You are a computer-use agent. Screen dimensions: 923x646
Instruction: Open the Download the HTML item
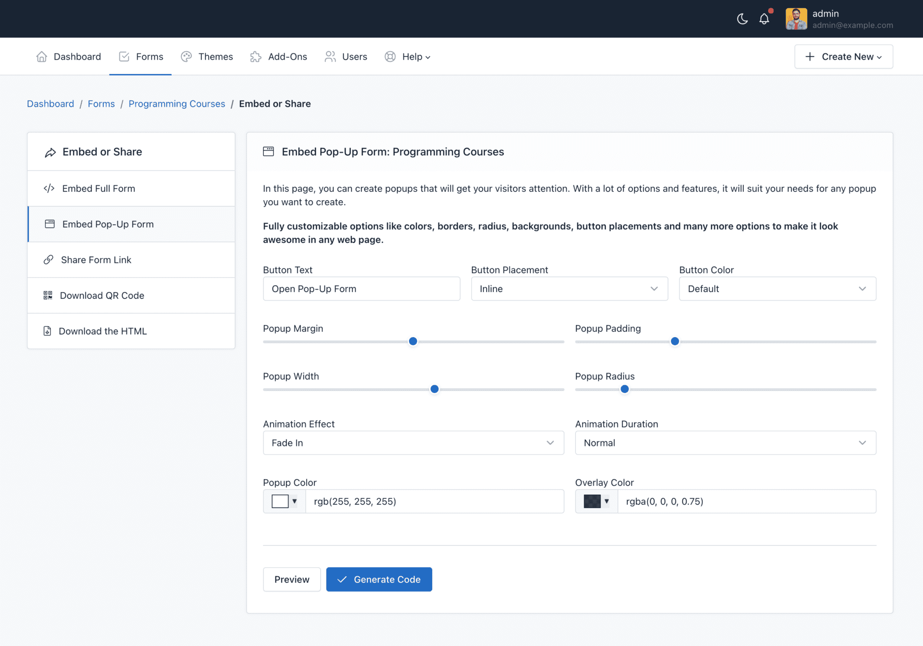(102, 331)
